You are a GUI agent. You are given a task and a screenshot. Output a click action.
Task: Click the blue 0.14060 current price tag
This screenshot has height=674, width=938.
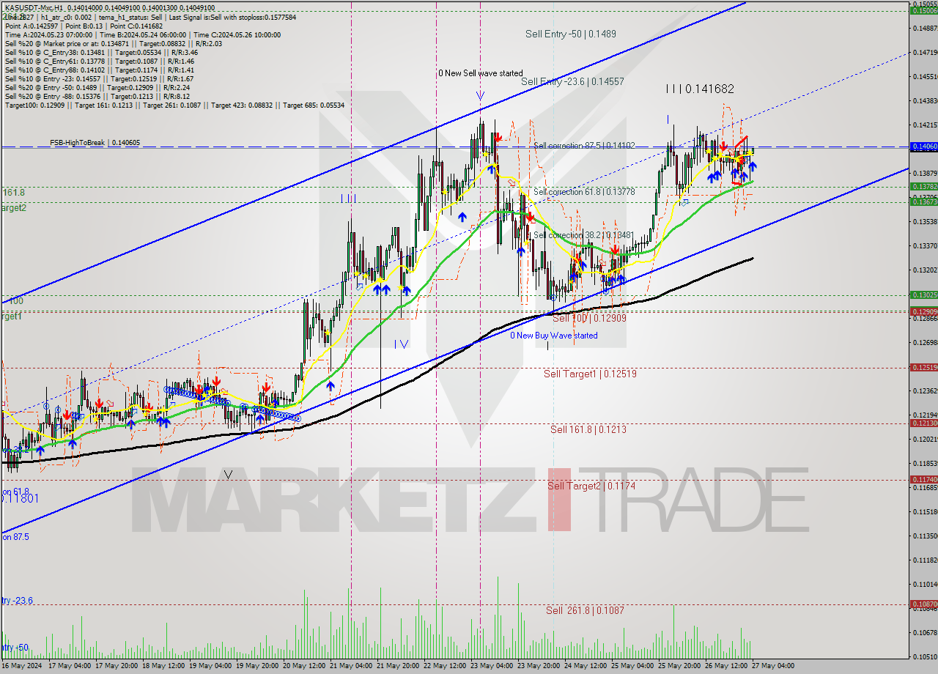click(x=923, y=147)
